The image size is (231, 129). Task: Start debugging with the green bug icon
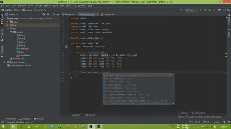pyautogui.click(x=205, y=10)
